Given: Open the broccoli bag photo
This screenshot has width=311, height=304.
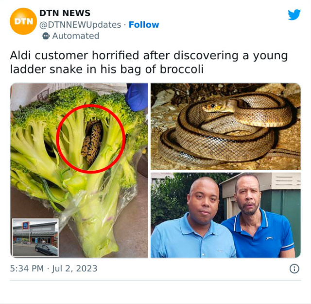Looking at the screenshot, I should coord(79,170).
